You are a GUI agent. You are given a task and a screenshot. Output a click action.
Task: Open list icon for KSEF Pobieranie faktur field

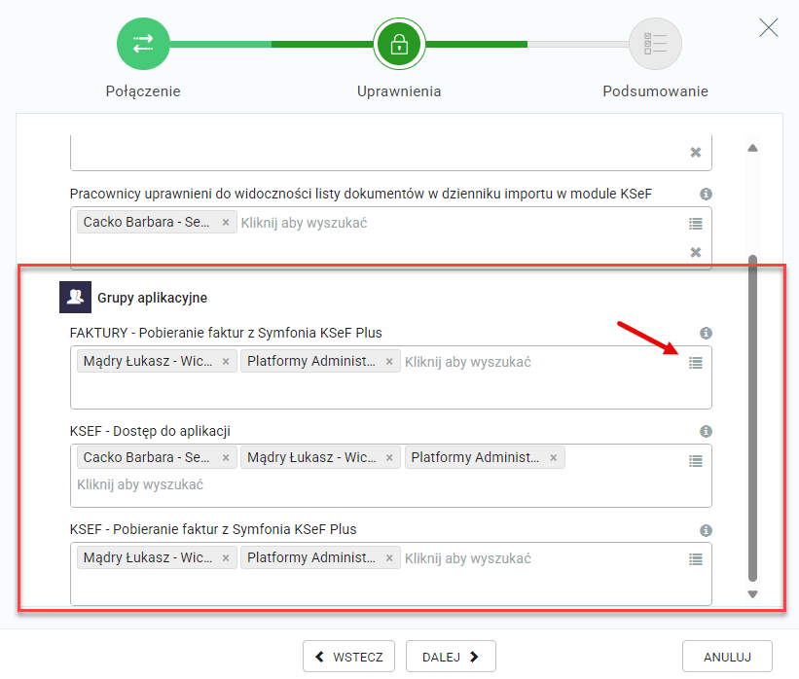[695, 559]
